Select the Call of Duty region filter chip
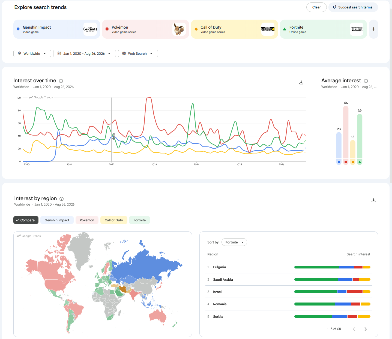Screen dimensions: 392x339 [x=114, y=220]
